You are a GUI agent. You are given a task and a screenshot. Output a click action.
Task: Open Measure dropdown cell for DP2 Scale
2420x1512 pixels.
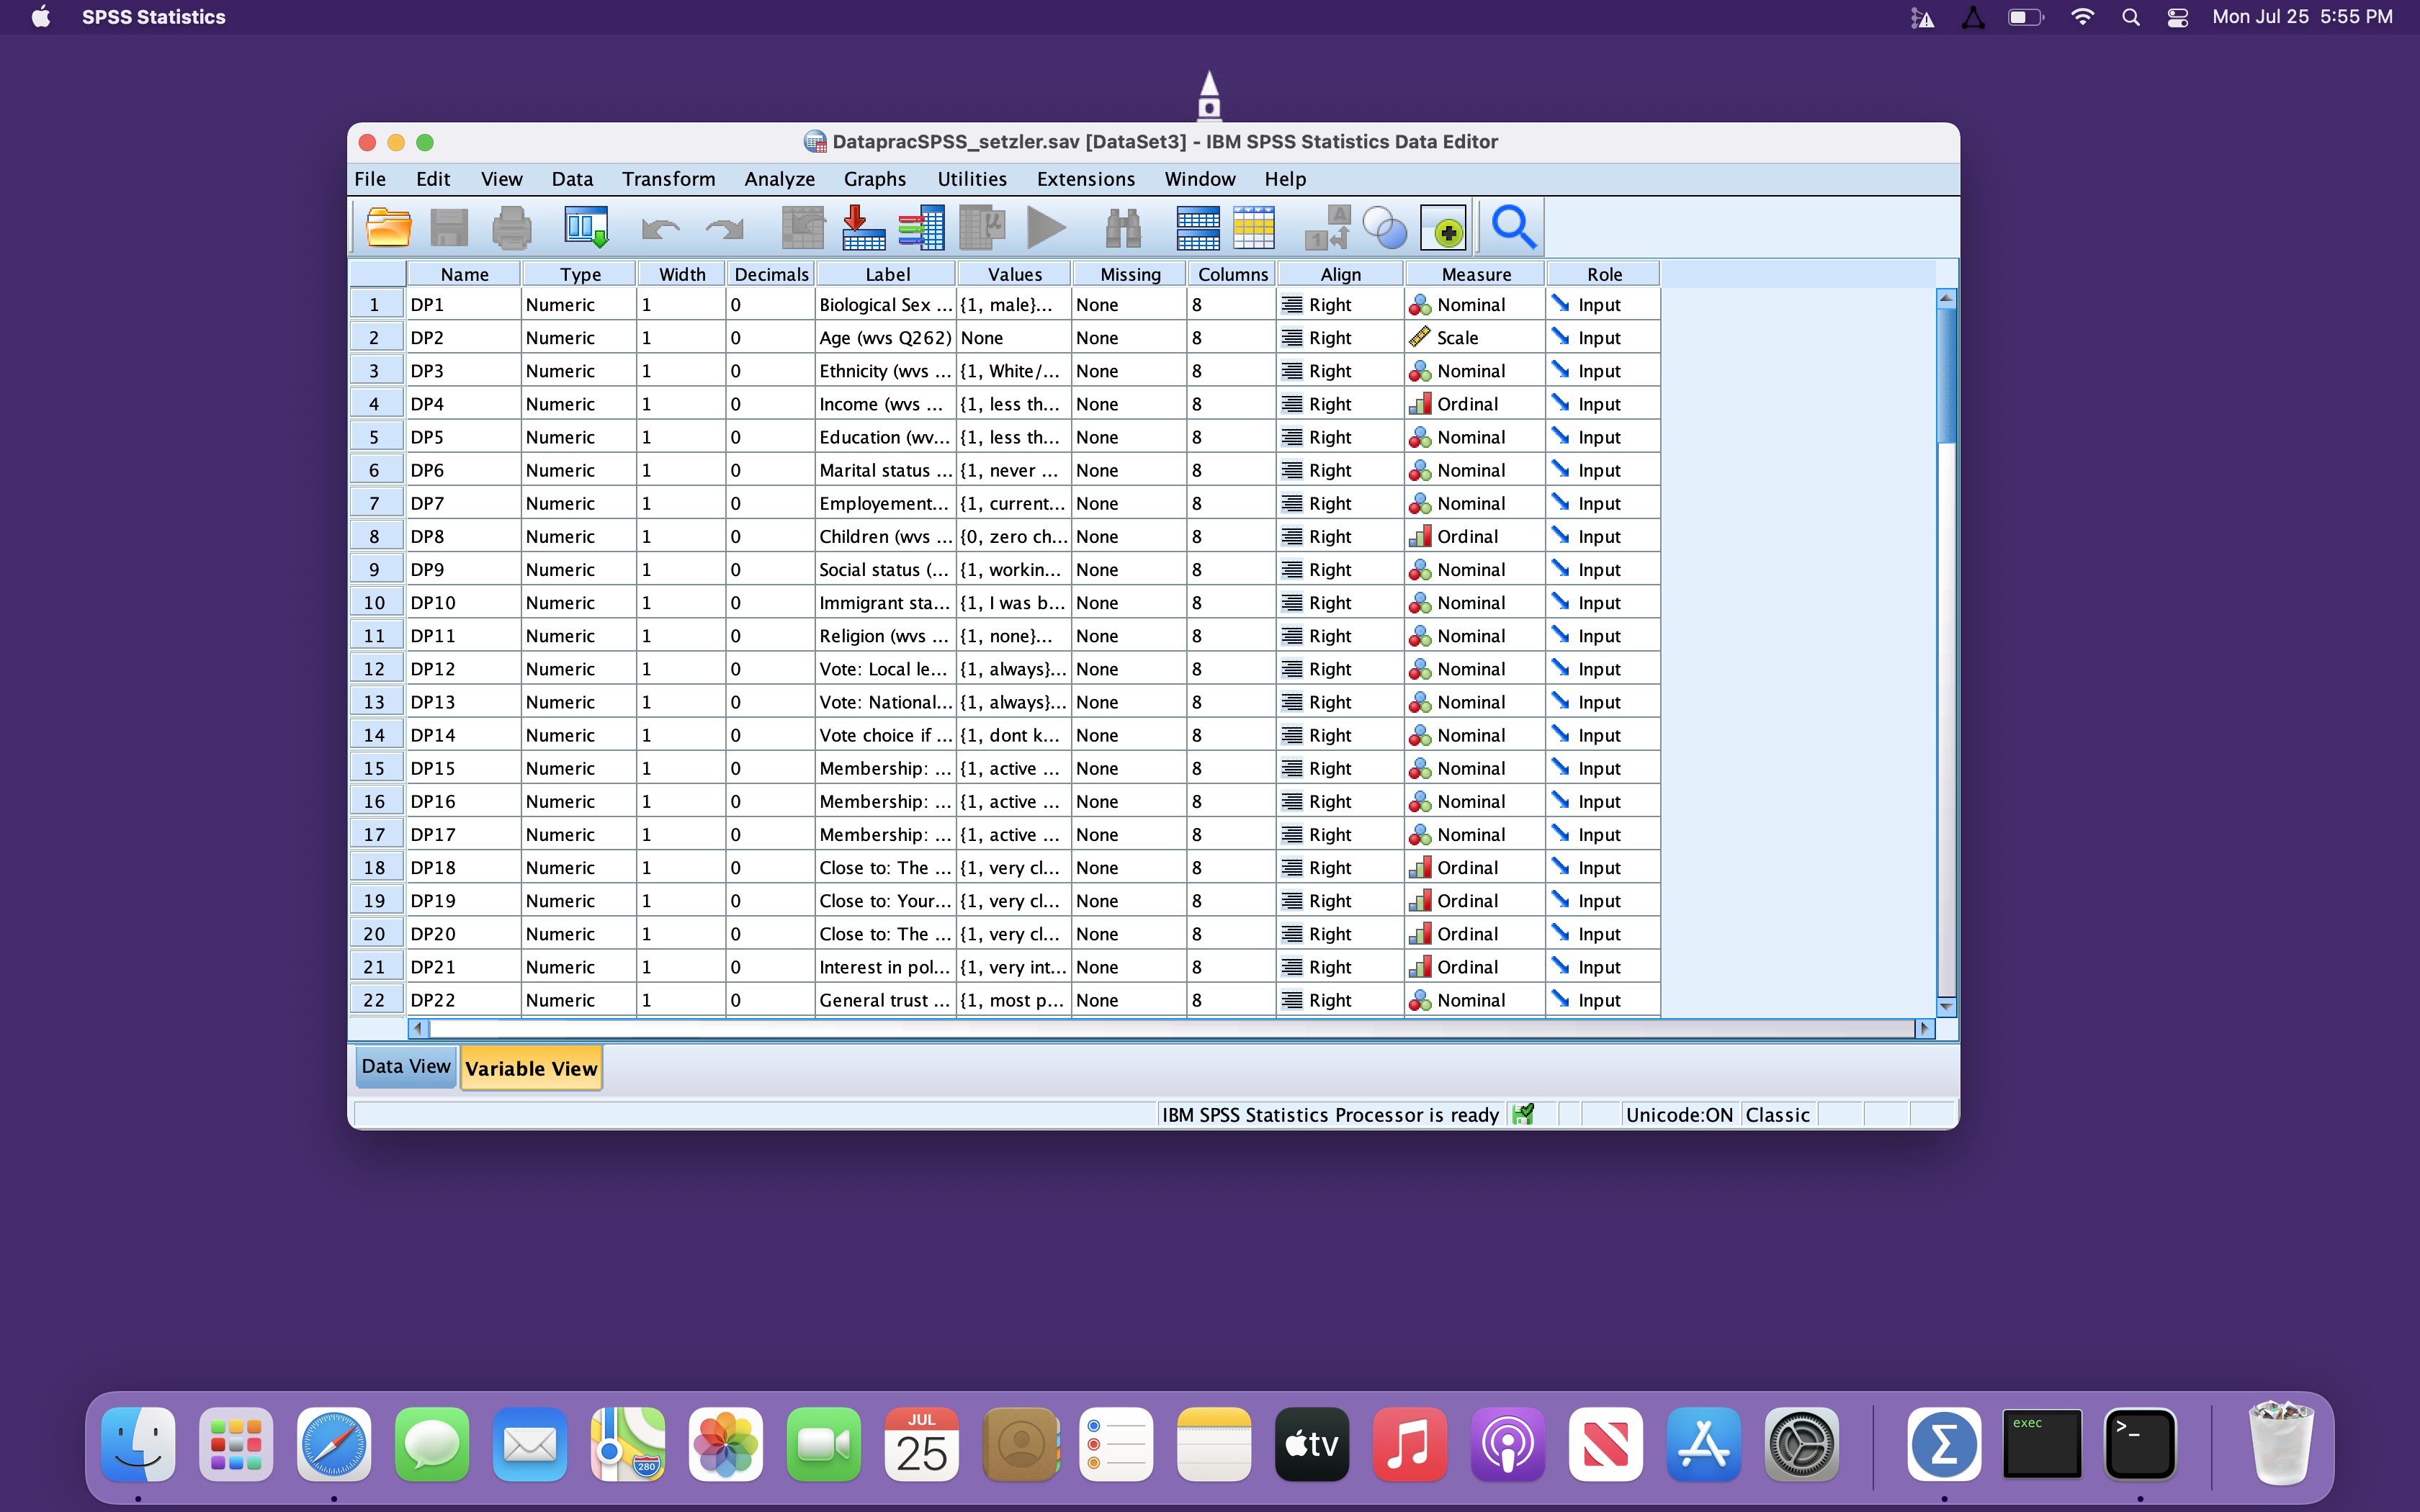tap(1475, 338)
